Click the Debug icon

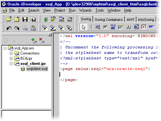click(x=53, y=19)
